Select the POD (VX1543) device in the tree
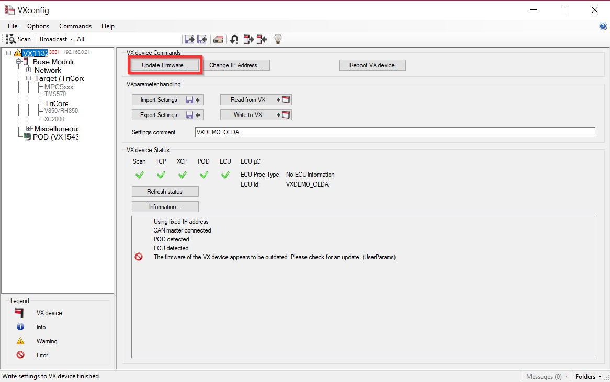The width and height of the screenshot is (610, 382). (52, 136)
